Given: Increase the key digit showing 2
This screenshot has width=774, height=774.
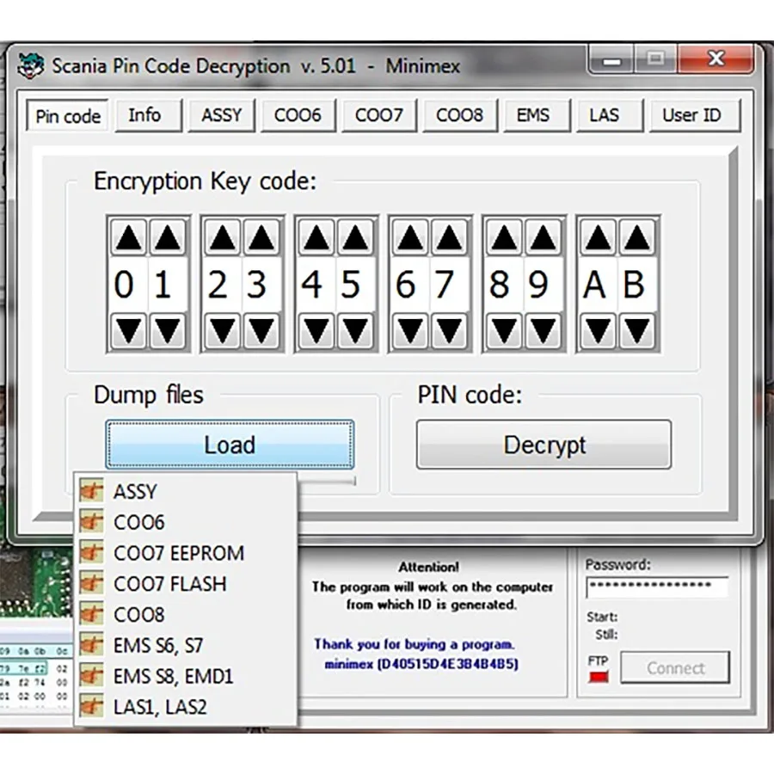Looking at the screenshot, I should click(223, 237).
